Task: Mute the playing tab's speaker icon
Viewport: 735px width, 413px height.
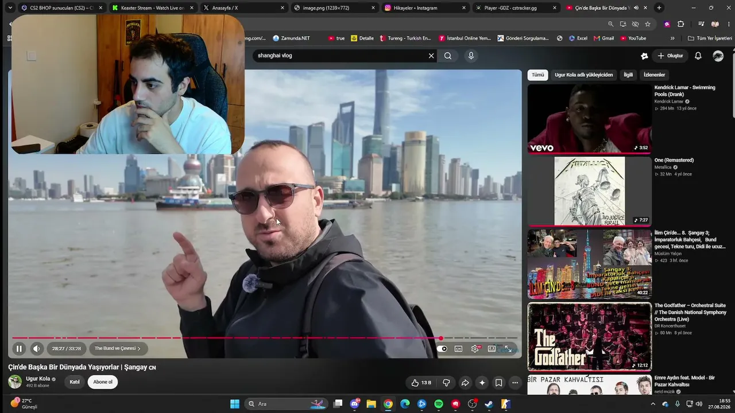Action: click(636, 8)
